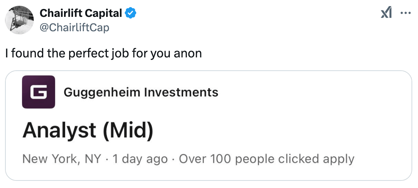Click the "1 day ago" posting time
The height and width of the screenshot is (188, 418).
(x=140, y=159)
